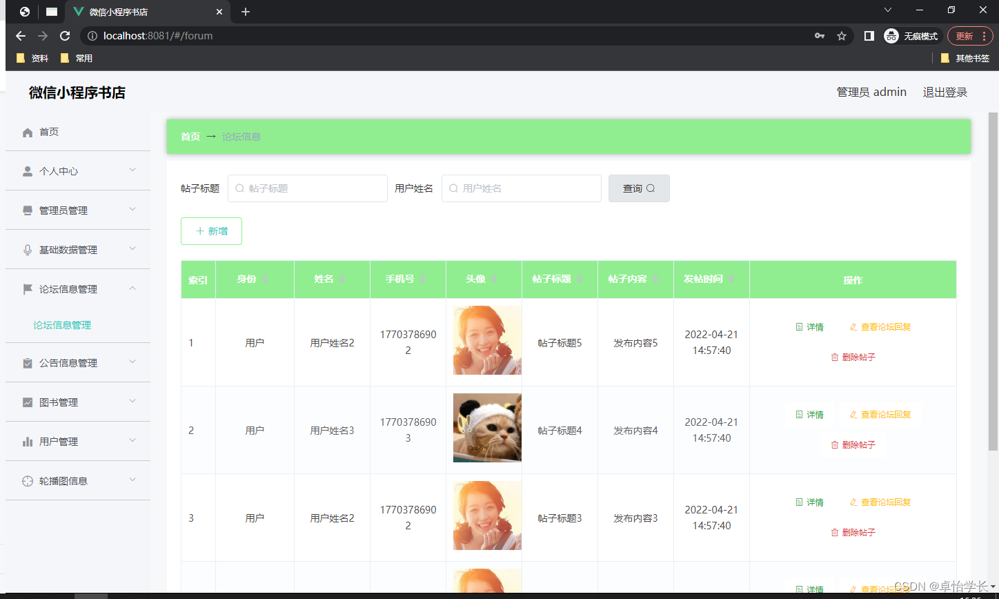The image size is (999, 599).
Task: Switch to the 微信小程序书店 browser tab
Action: click(x=148, y=12)
